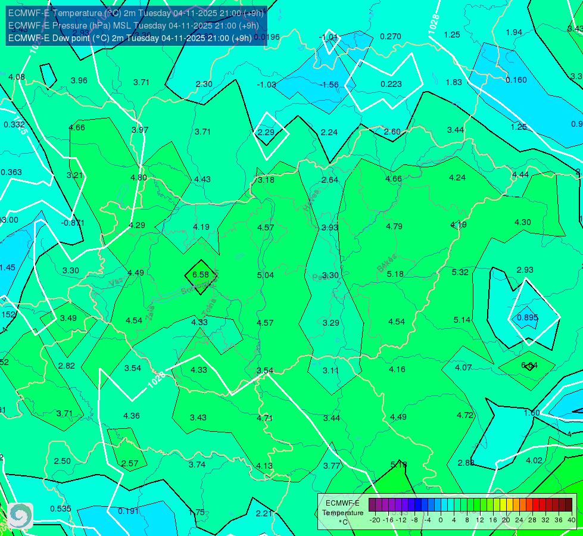Click the 2.64 temperature value
583x536 pixels.
coord(330,180)
